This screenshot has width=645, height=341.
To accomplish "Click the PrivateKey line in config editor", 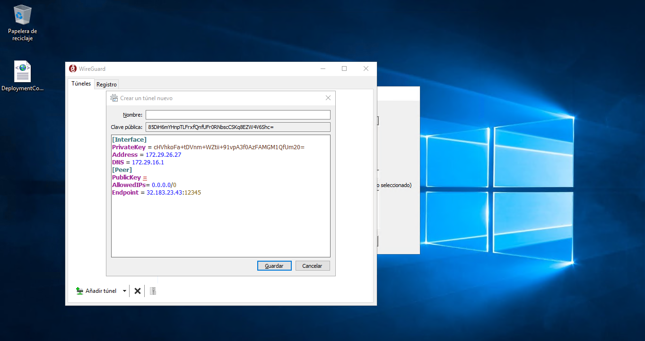I will click(x=209, y=147).
